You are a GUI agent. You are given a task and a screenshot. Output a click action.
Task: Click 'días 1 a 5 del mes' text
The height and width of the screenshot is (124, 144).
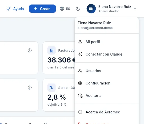(x=61, y=67)
